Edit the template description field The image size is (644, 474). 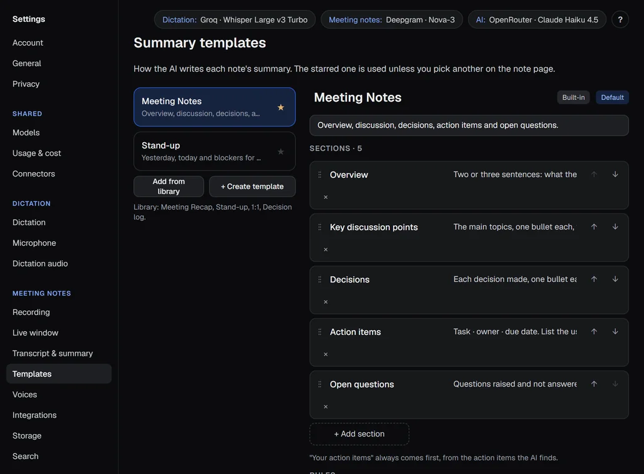[x=469, y=125]
